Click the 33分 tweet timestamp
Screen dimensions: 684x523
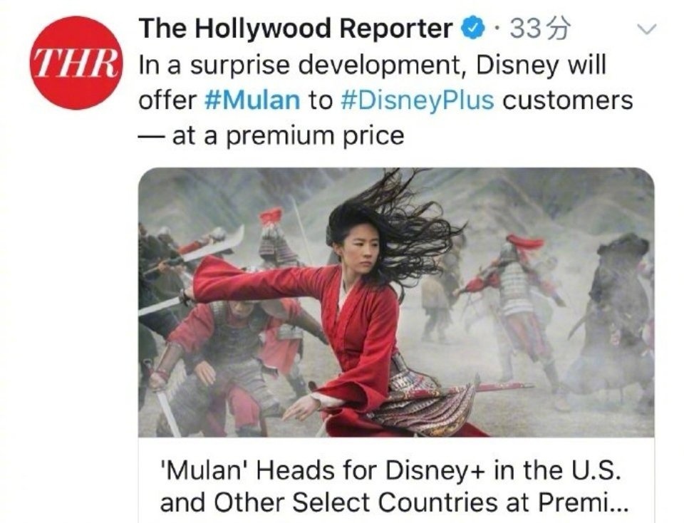(x=540, y=29)
